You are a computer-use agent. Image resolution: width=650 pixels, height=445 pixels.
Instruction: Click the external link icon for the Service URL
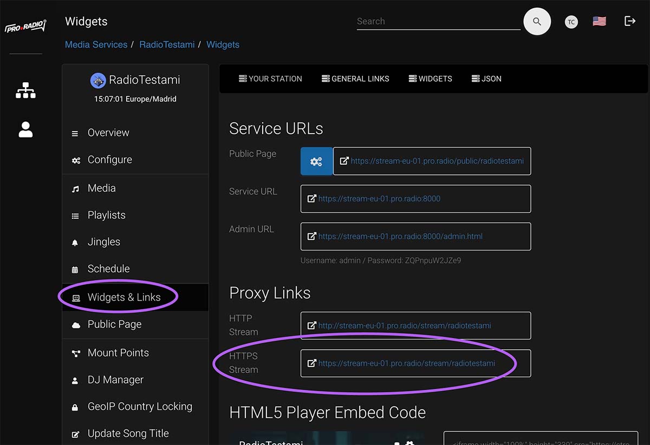click(311, 199)
